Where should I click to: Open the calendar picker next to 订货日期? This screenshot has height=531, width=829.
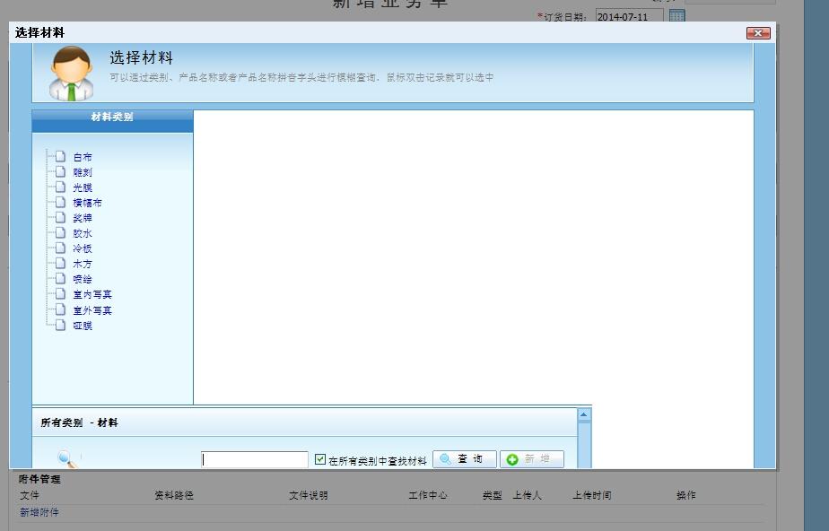tap(677, 16)
